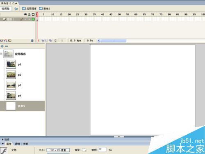The width and height of the screenshot is (205, 154).
Task: Click the modify onion markers icon
Action: click(55, 41)
